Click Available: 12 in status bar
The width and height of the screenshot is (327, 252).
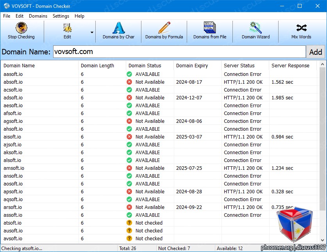[230, 248]
